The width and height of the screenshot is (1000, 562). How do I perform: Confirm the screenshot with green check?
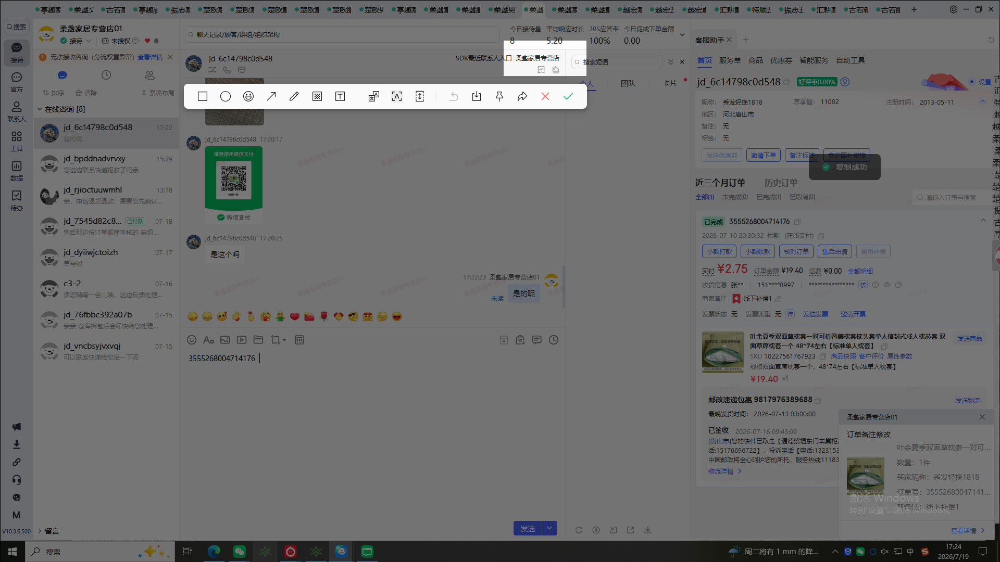pyautogui.click(x=568, y=96)
